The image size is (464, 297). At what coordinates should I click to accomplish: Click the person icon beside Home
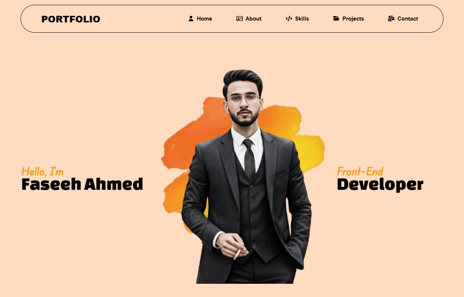pyautogui.click(x=191, y=19)
